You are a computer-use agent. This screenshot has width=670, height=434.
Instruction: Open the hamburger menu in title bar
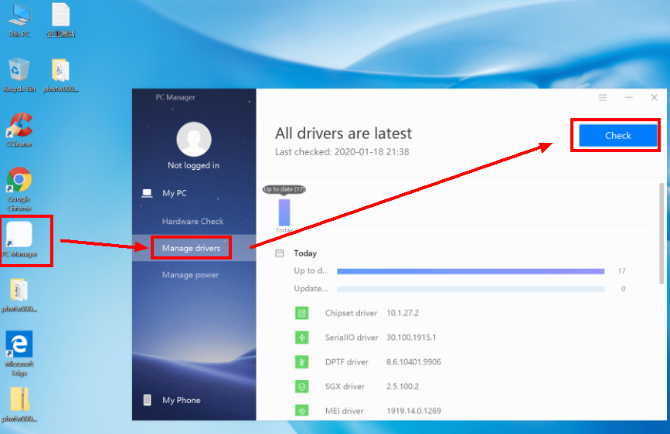[603, 98]
